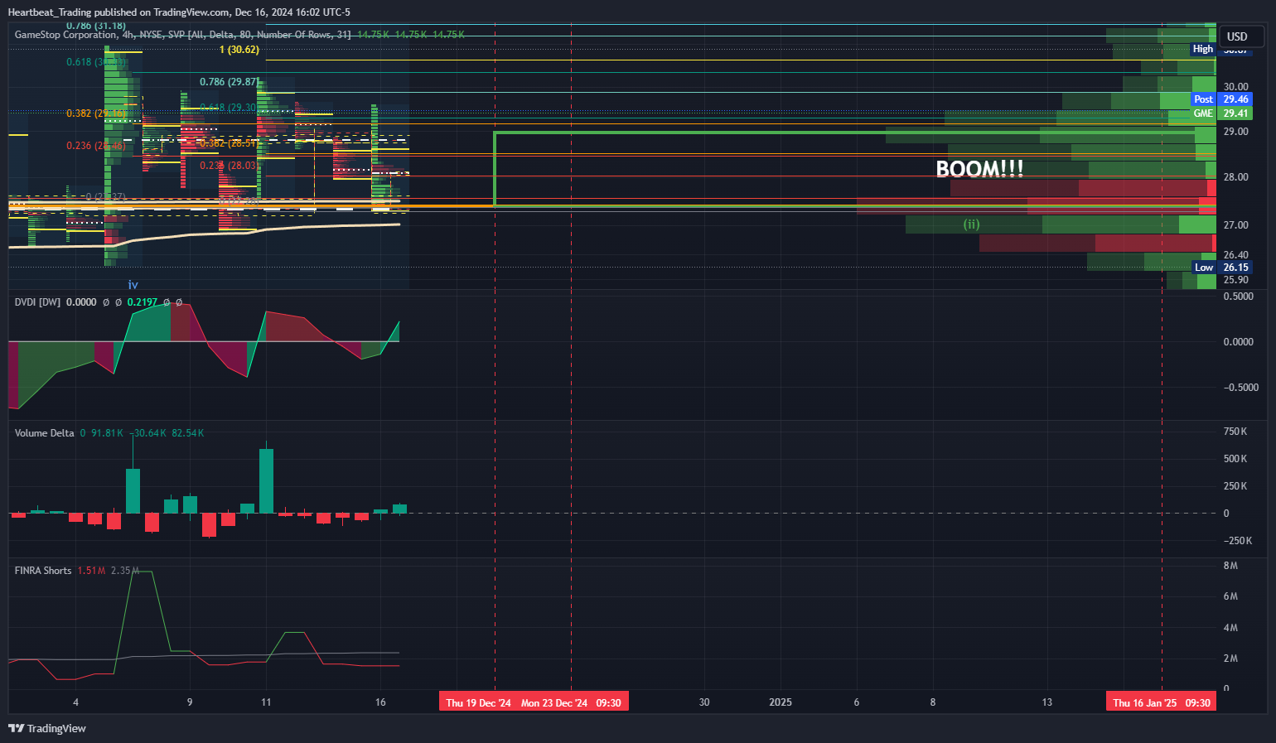Click the 8M FINRA Shorts axis label

click(1230, 566)
